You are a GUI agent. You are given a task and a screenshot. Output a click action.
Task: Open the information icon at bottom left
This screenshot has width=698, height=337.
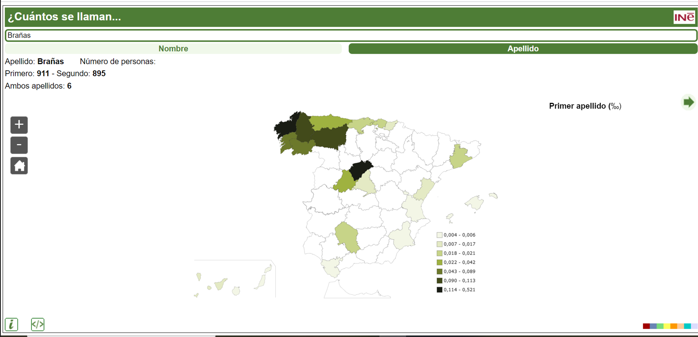12,324
